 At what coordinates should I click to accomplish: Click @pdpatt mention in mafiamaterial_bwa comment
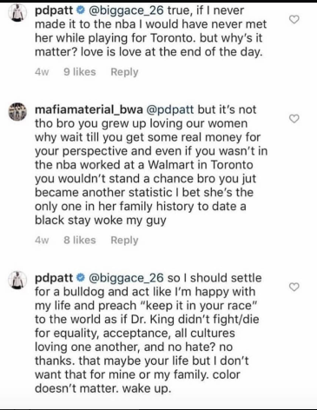pos(170,110)
